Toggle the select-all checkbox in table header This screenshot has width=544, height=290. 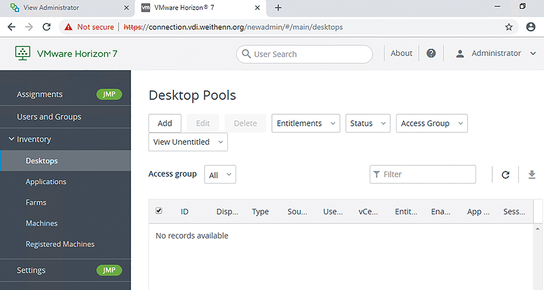coord(159,211)
